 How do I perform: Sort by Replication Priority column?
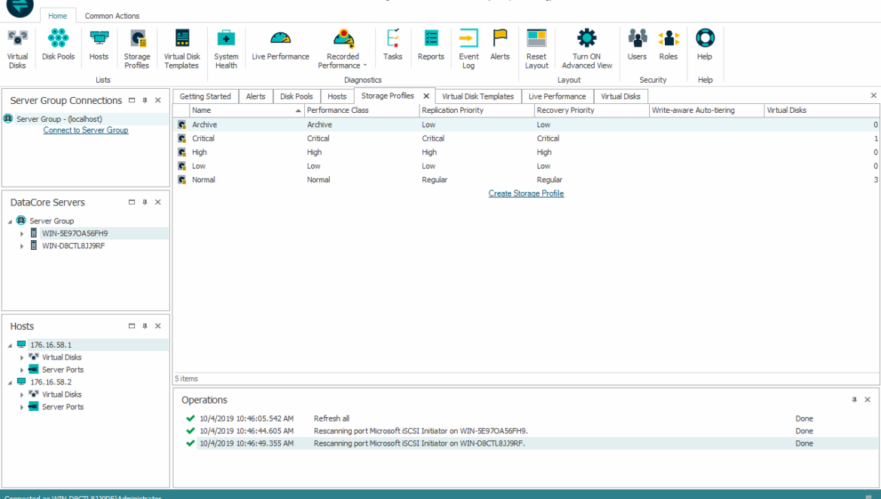tap(477, 111)
